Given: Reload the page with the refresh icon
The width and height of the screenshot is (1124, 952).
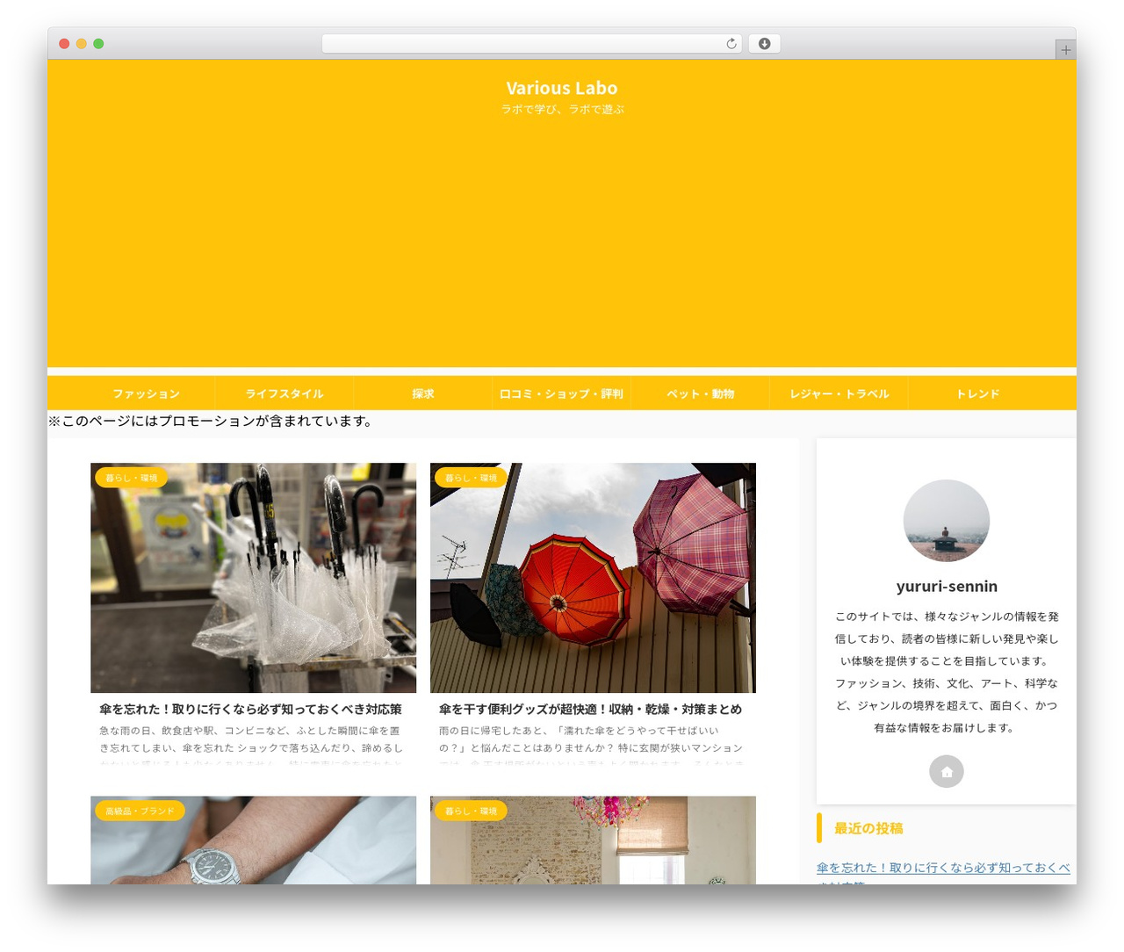Looking at the screenshot, I should coord(731,44).
